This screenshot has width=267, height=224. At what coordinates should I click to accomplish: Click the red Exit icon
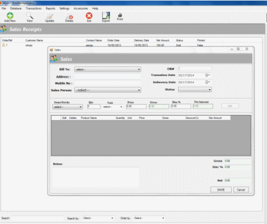tap(89, 16)
